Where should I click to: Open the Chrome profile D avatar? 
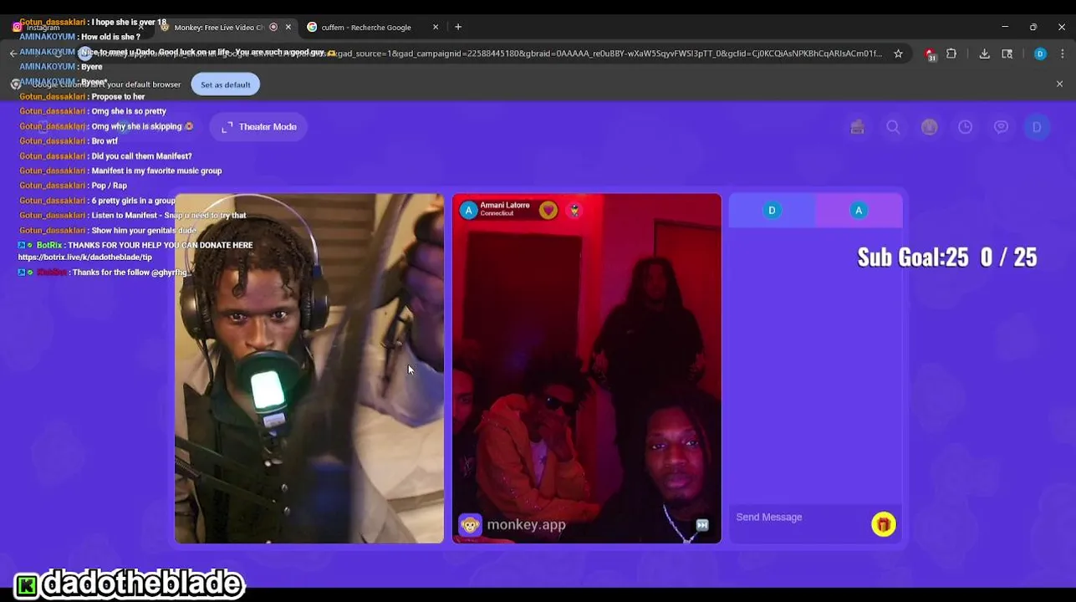tap(1040, 54)
